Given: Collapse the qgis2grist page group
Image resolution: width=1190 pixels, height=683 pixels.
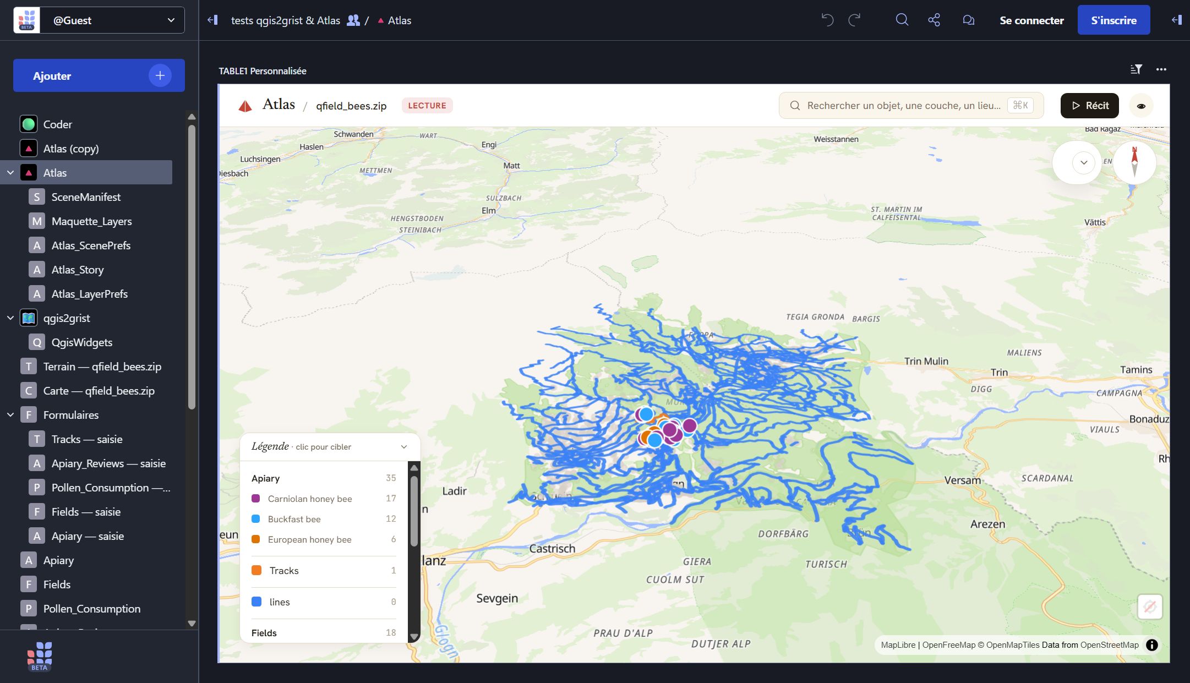Looking at the screenshot, I should 10,318.
